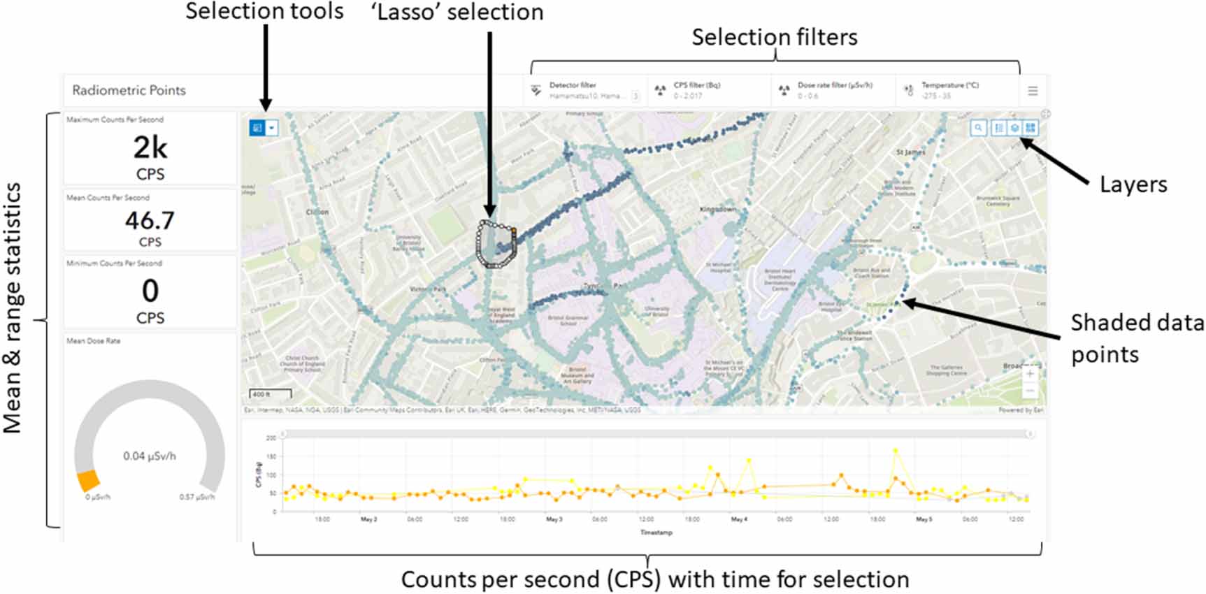
Task: Select the lasso selection tool on the map
Action: click(257, 127)
